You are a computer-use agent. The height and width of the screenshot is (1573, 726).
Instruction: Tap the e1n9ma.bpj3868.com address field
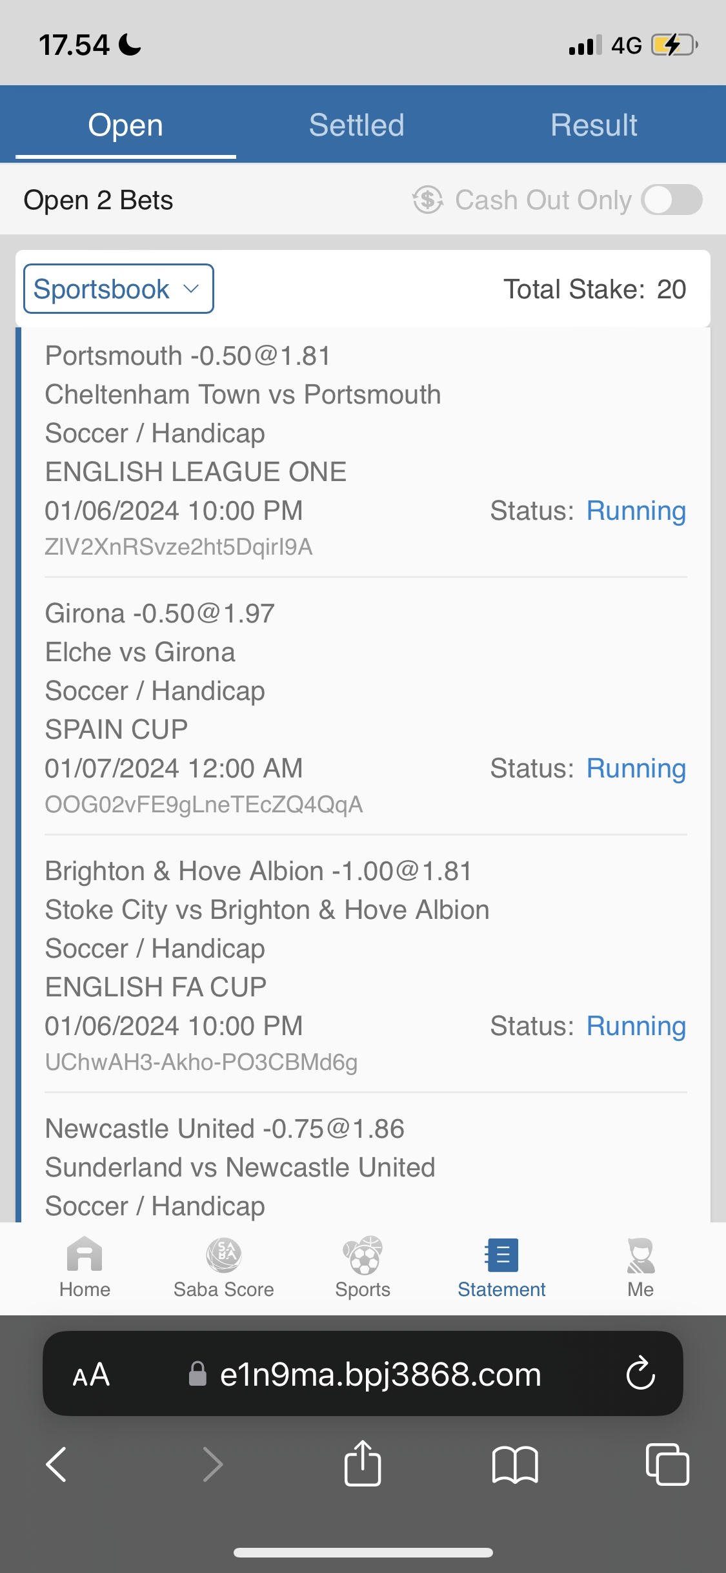tap(379, 1375)
